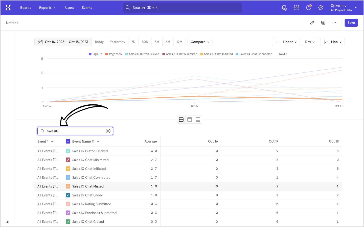The width and height of the screenshot is (364, 227).
Task: Select the Today date range
Action: [x=99, y=42]
